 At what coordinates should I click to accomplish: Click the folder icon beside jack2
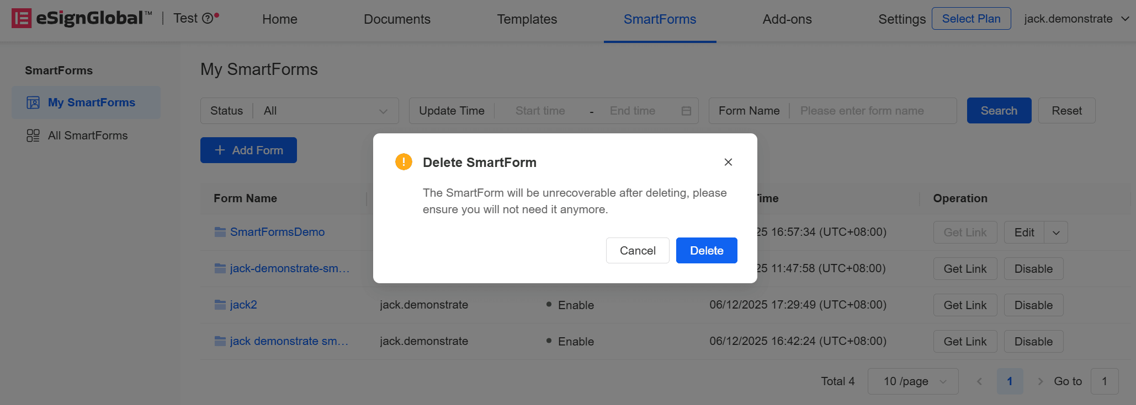[220, 305]
